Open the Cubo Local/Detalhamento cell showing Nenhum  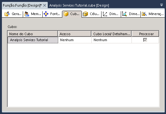(112, 40)
